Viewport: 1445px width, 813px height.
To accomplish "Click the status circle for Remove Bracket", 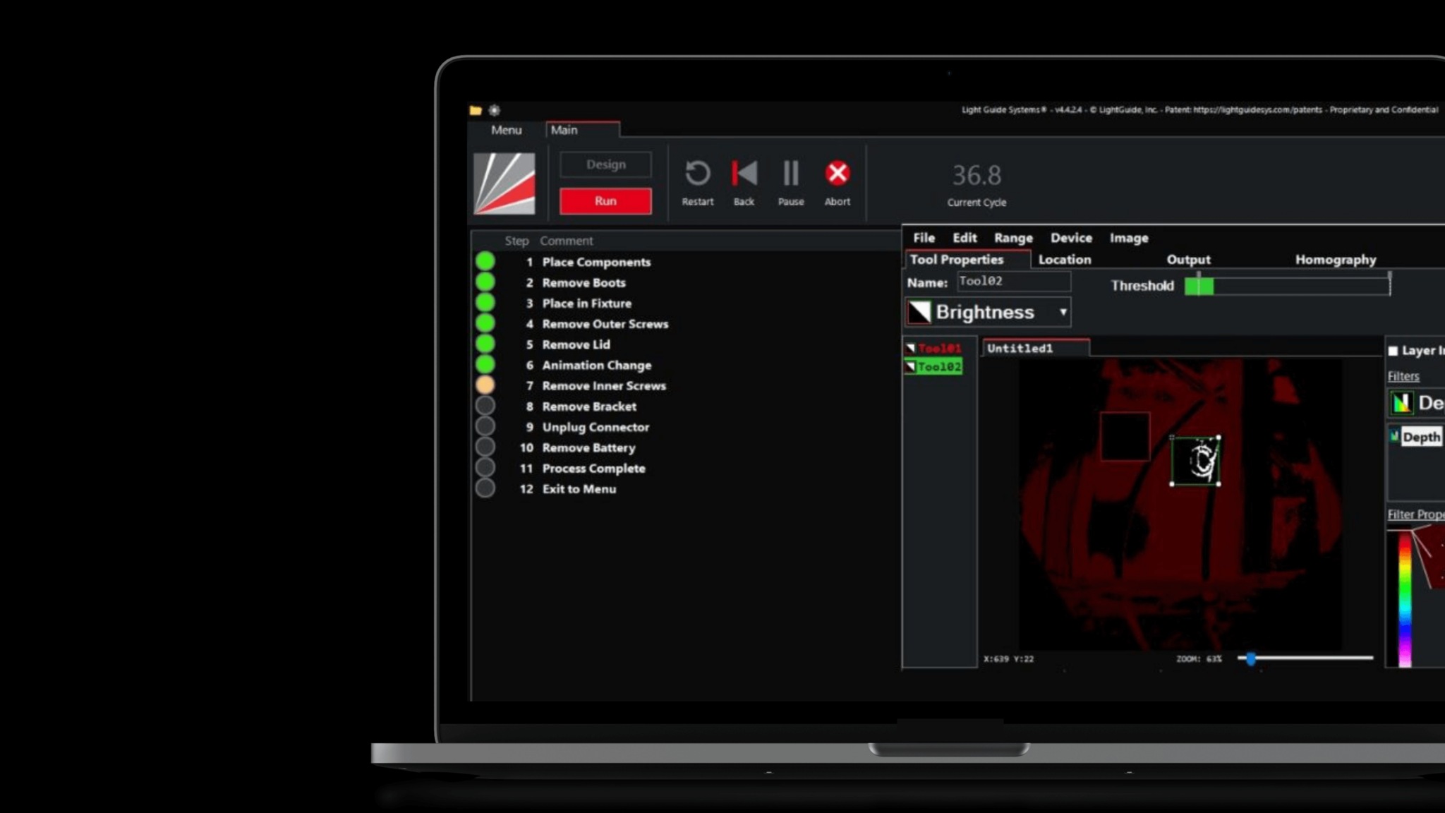I will click(x=485, y=406).
